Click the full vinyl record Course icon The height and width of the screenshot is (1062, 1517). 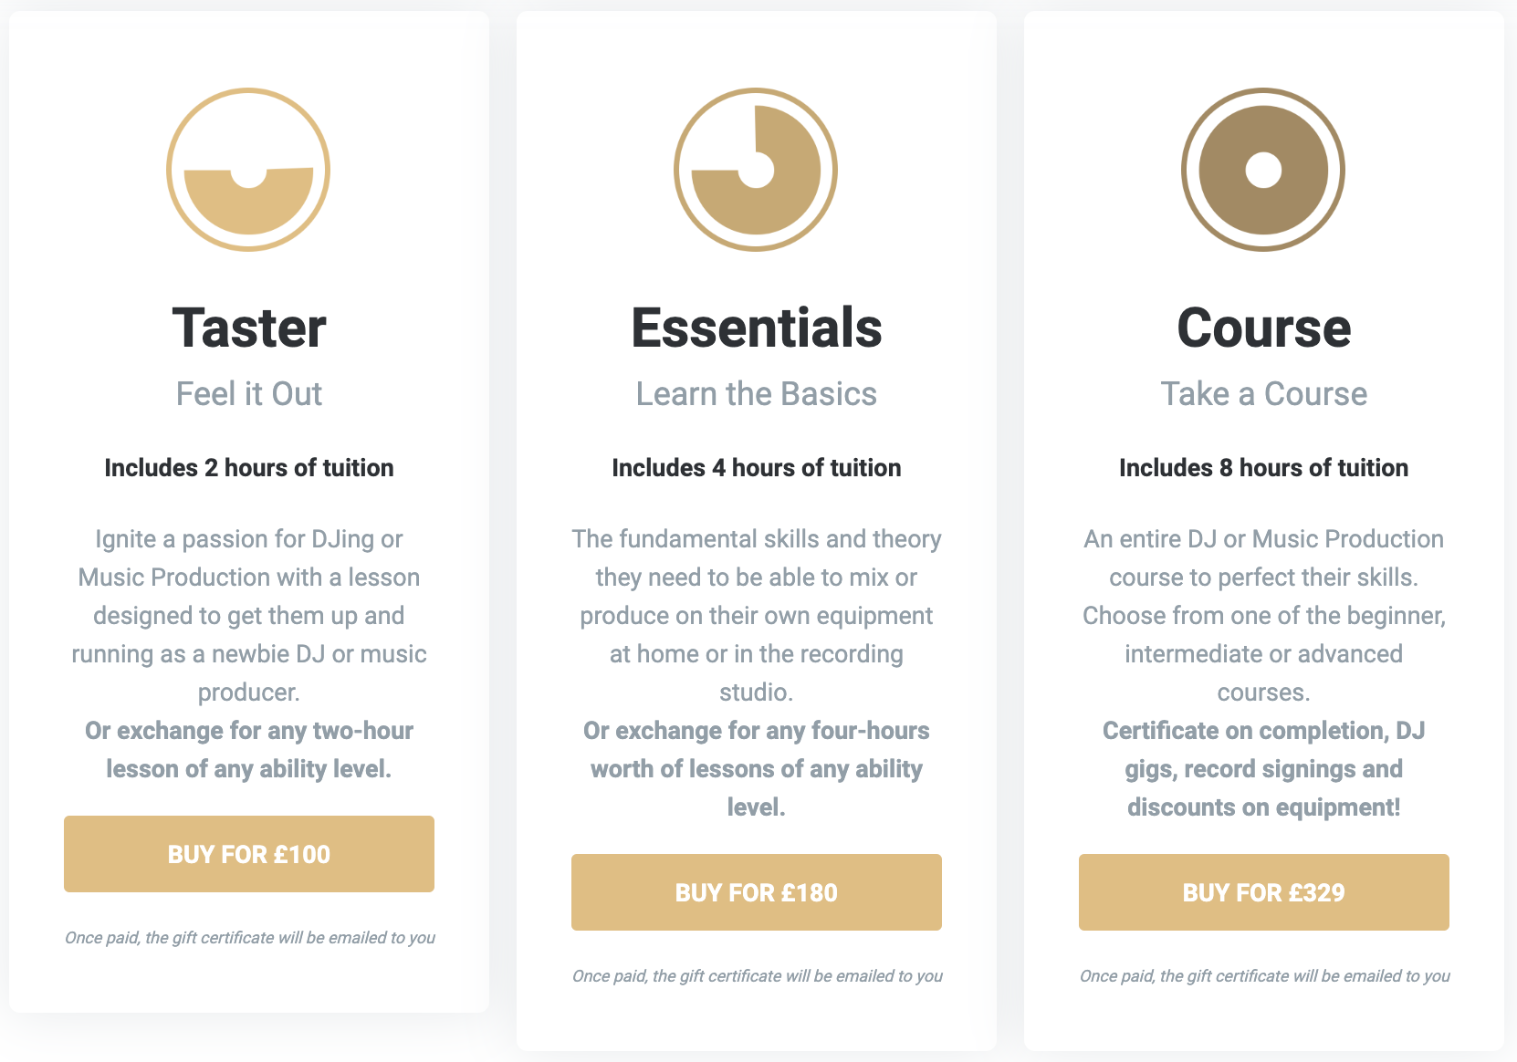point(1263,170)
